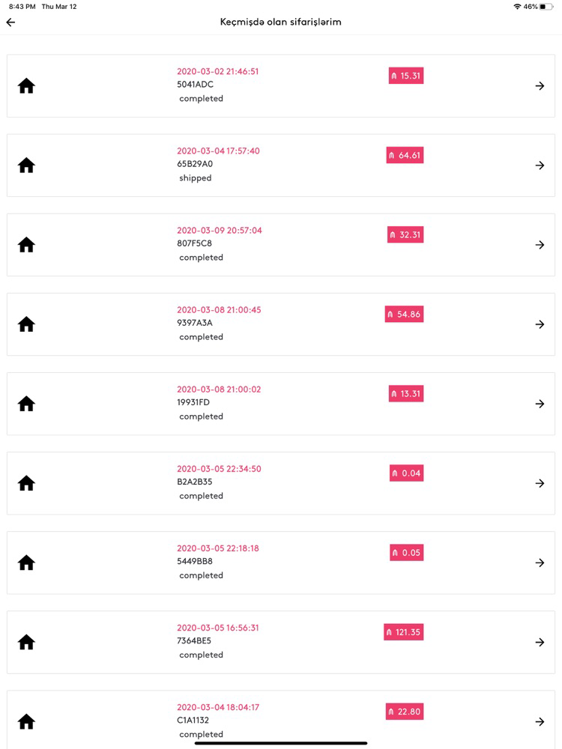
Task: Click the battery indicator in status bar
Action: [546, 7]
